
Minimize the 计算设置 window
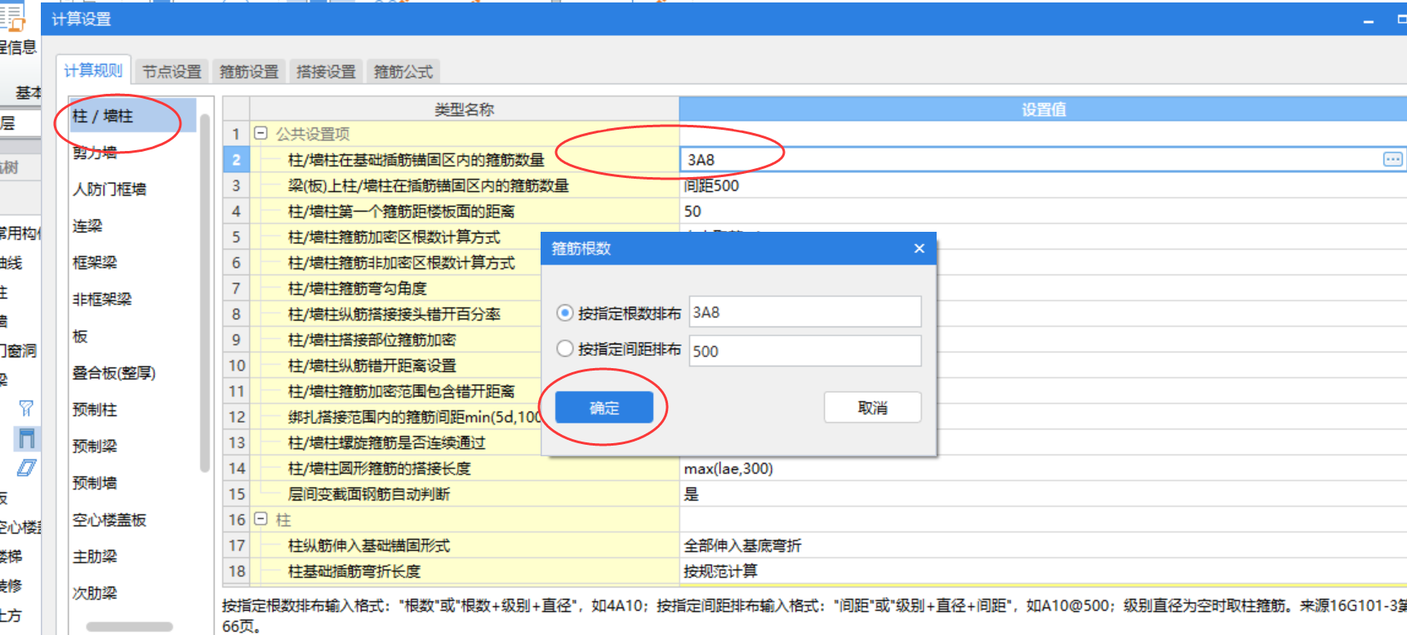click(1368, 20)
